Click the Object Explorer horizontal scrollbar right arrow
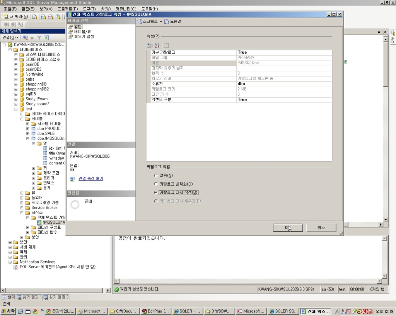Screen dimensions: 396x316 (108, 291)
